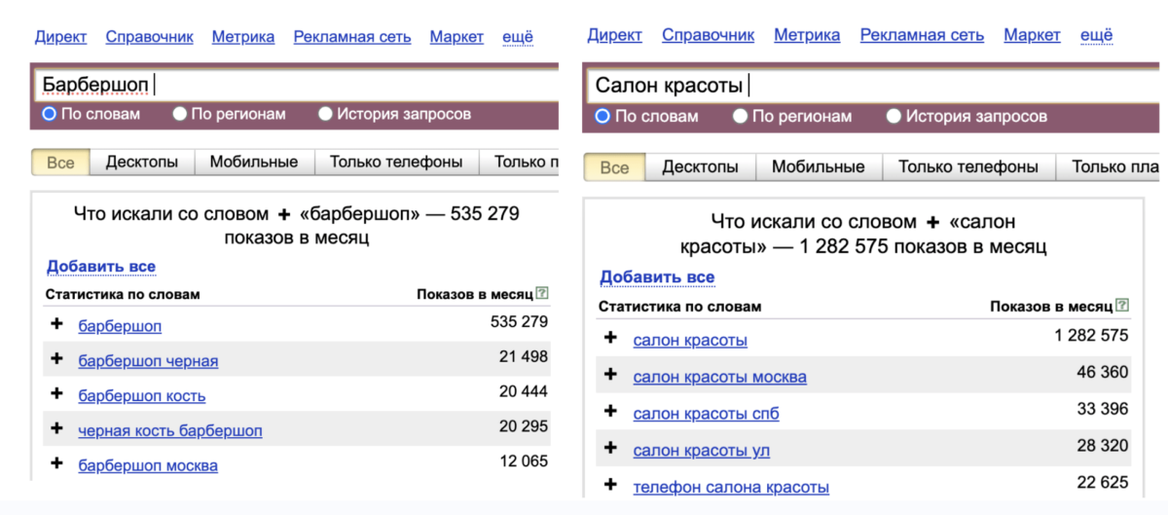Image resolution: width=1168 pixels, height=515 pixels.
Task: Open the 'салон красоты москва' keyword link
Action: pyautogui.click(x=719, y=377)
